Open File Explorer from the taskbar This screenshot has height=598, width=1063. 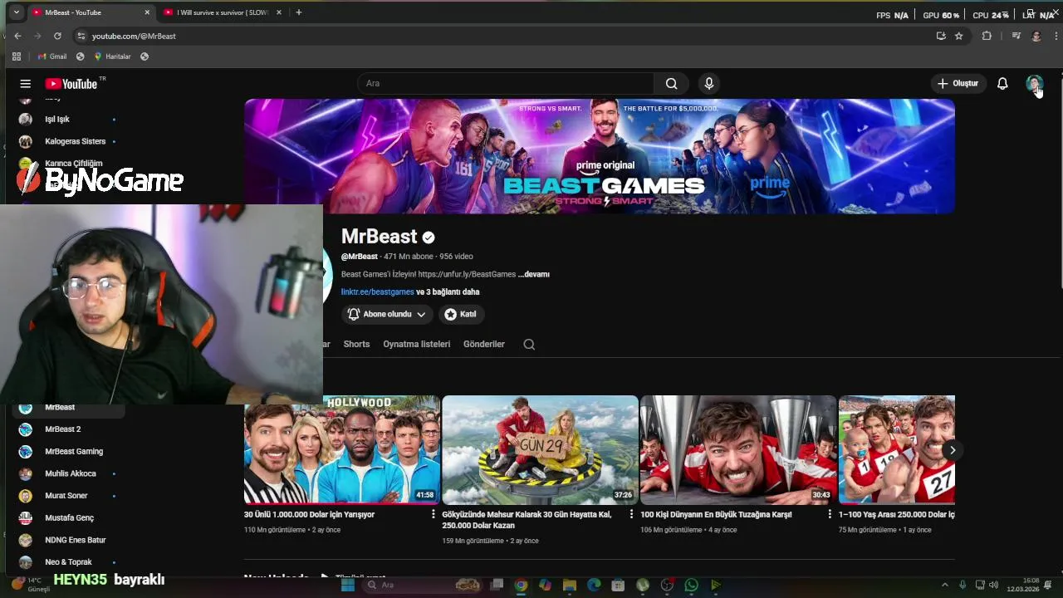click(570, 585)
